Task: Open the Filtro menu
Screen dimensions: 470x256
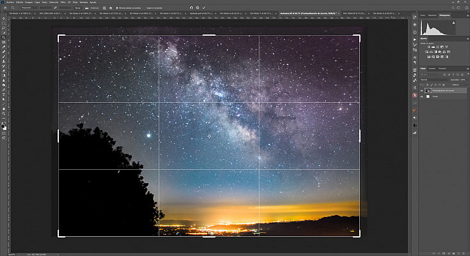Action: tap(63, 2)
